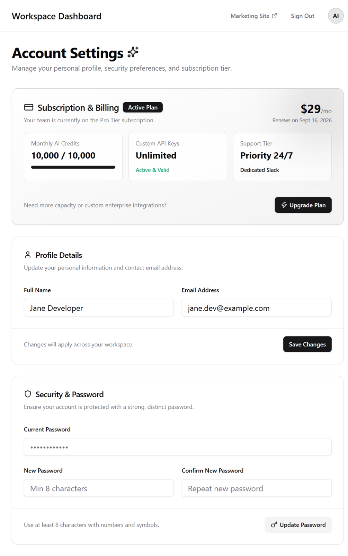348x556 pixels.
Task: Focus the Full Name input field
Action: click(99, 308)
